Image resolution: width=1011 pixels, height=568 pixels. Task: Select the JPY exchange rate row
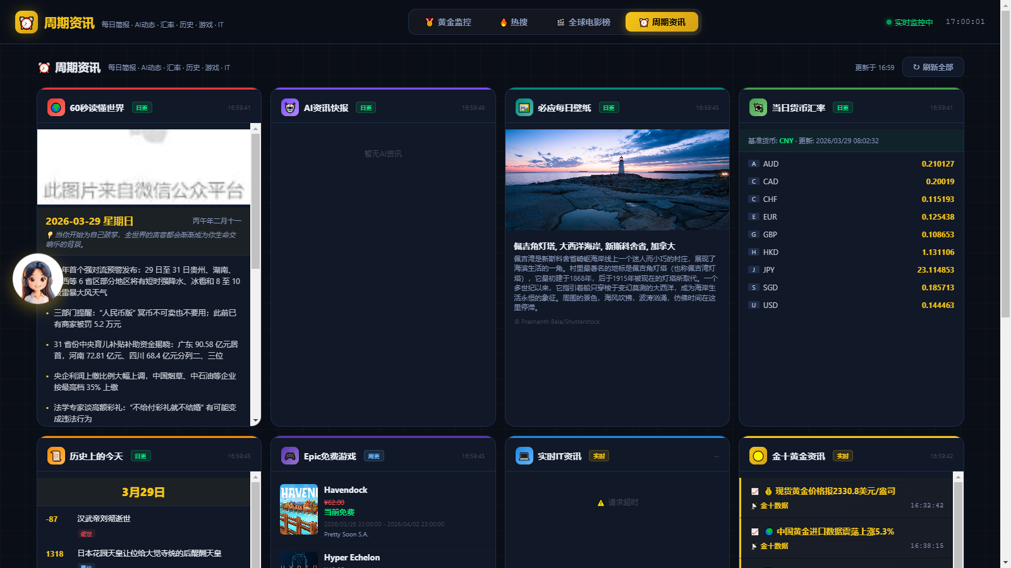[851, 269]
